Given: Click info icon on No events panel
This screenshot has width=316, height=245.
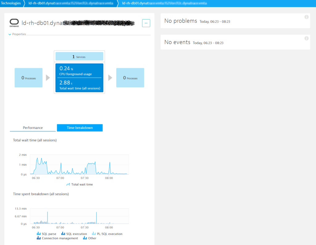Looking at the screenshot, I should 306,38.
